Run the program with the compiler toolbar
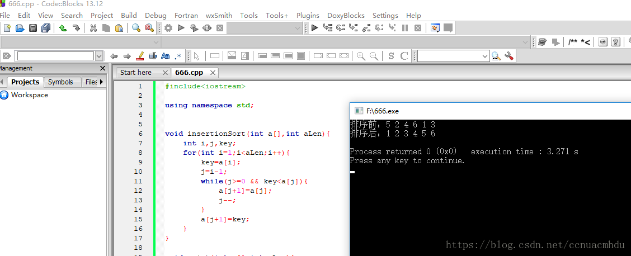Screen dimensions: 631x256 pyautogui.click(x=181, y=28)
